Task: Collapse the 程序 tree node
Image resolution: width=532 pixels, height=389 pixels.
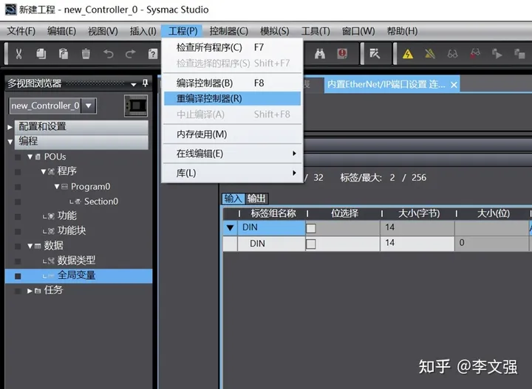Action: click(x=44, y=171)
